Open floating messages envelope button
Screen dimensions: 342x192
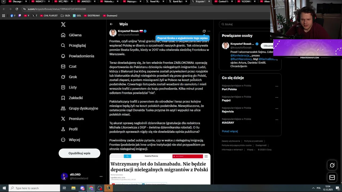tap(332, 177)
